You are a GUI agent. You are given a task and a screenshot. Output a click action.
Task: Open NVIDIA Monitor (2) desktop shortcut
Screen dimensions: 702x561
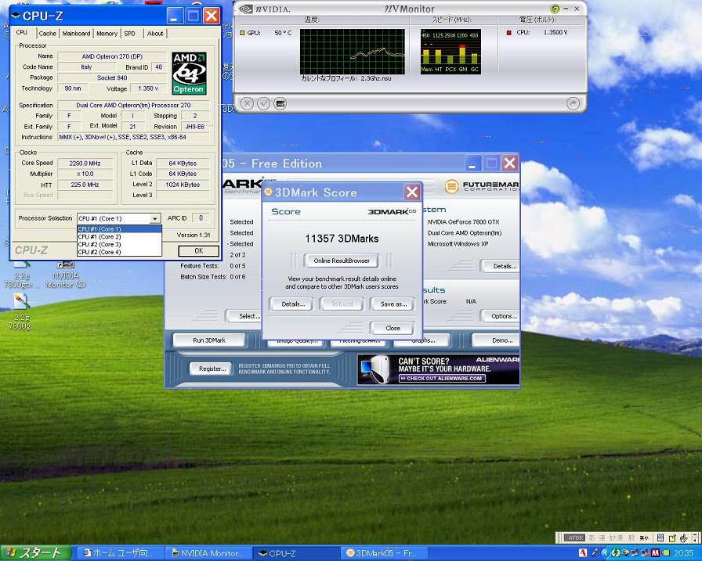click(65, 274)
